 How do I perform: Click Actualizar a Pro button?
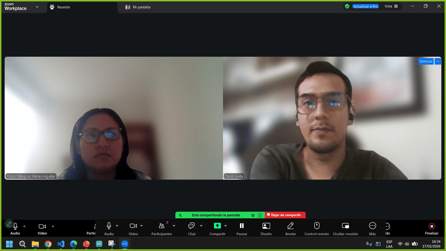point(366,6)
